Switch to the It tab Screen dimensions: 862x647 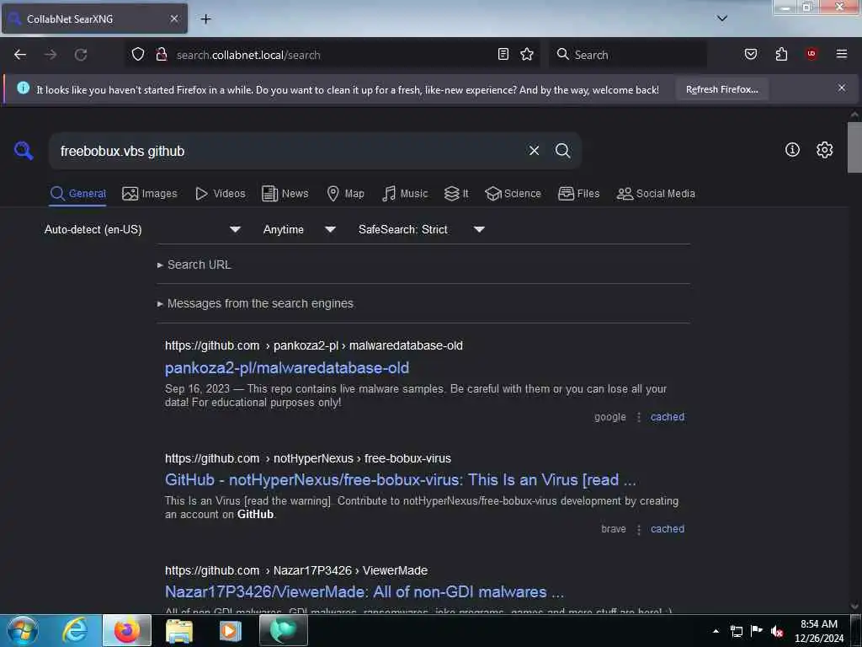[x=456, y=194]
